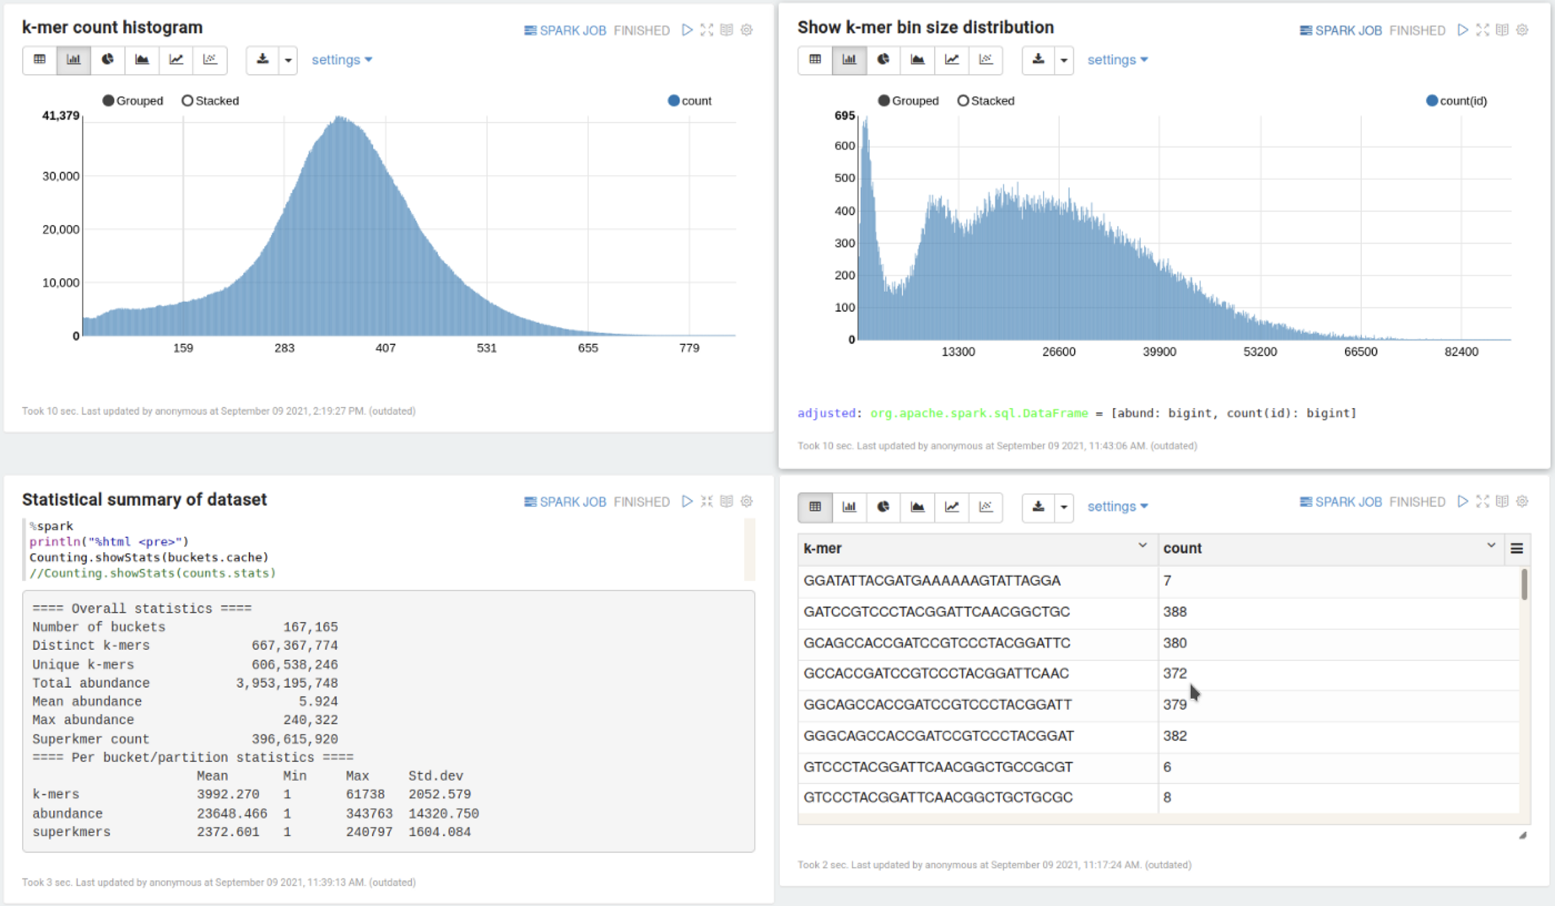Open gear settings of bin size distribution paragraph

pos(1522,30)
